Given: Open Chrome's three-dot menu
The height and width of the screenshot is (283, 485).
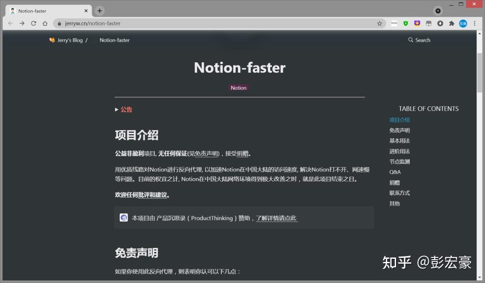Looking at the screenshot, I should (x=475, y=23).
